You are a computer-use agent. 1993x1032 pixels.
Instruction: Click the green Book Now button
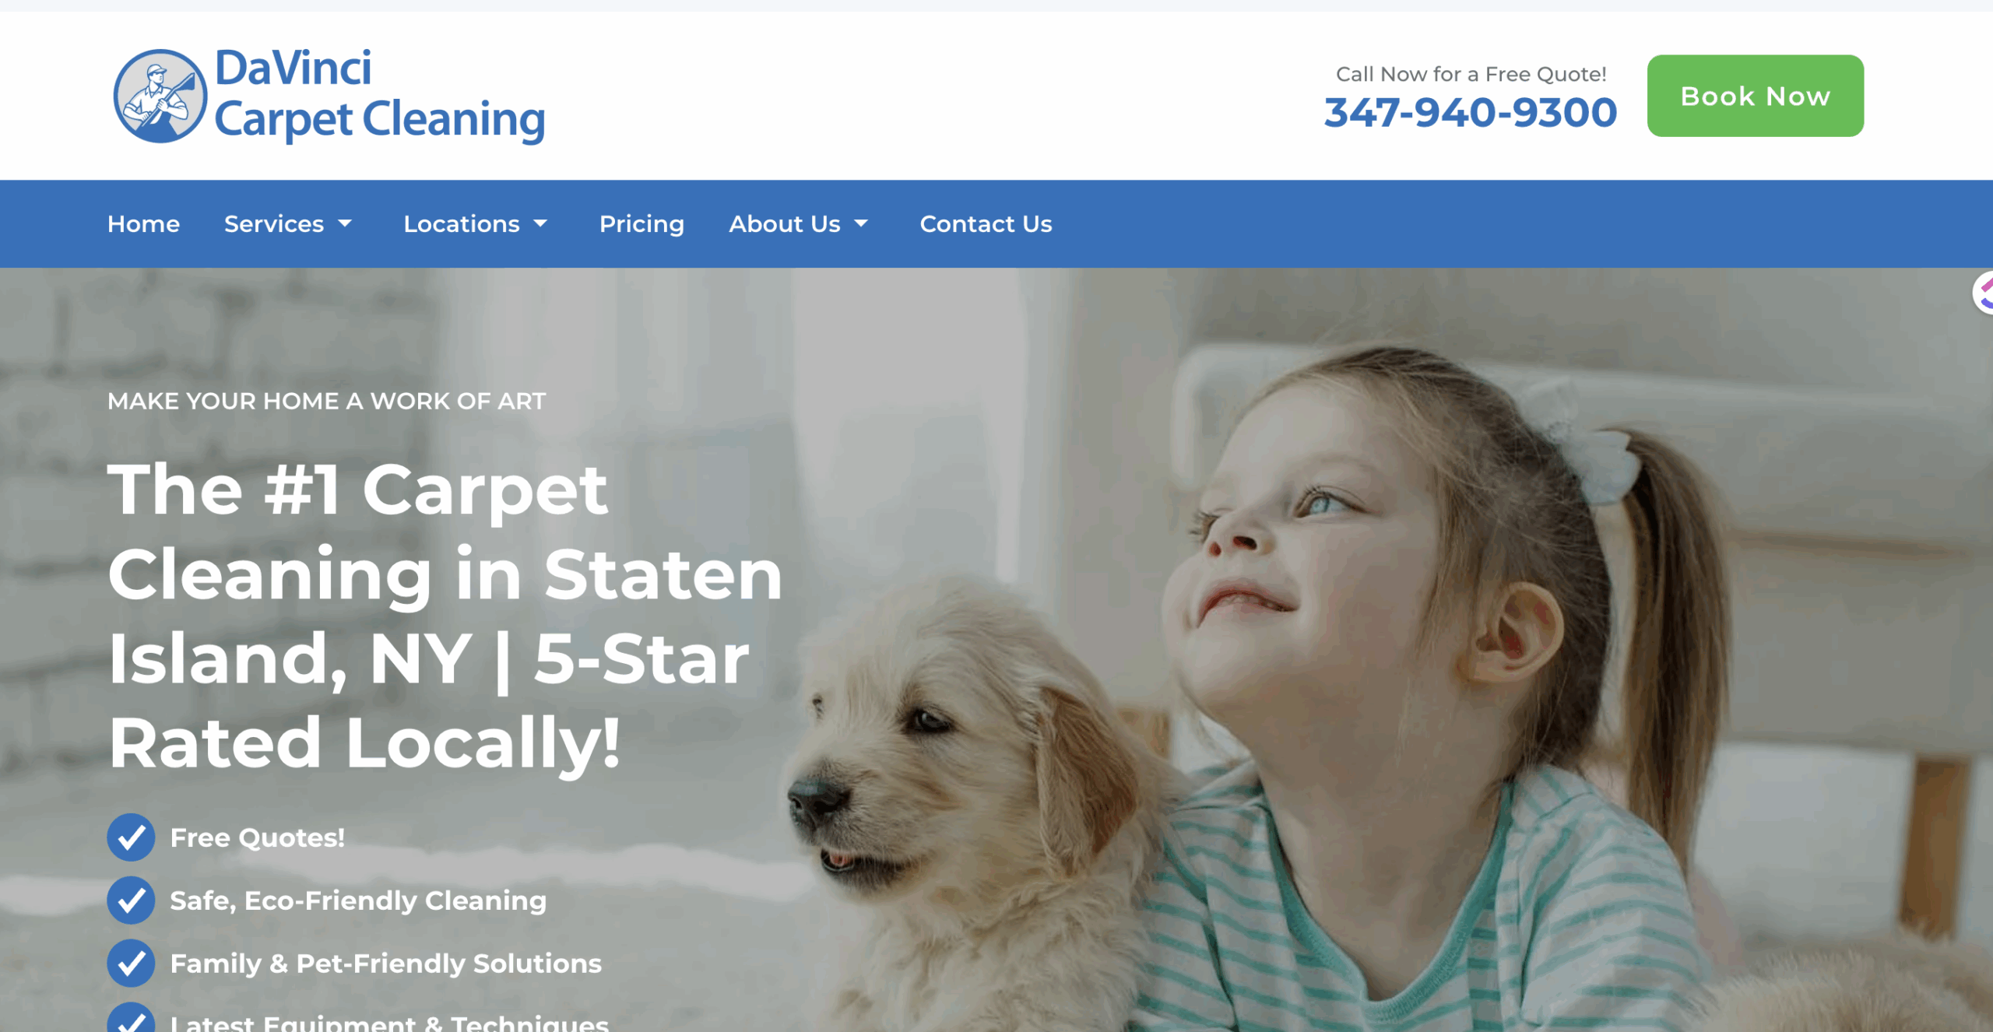(x=1756, y=96)
